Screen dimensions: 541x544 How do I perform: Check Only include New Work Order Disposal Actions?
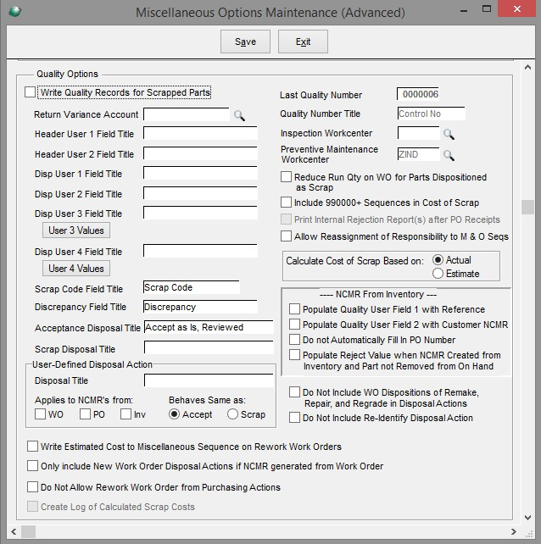[x=32, y=465]
